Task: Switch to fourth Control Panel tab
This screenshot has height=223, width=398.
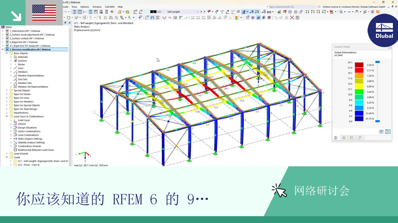Action: pos(360,137)
